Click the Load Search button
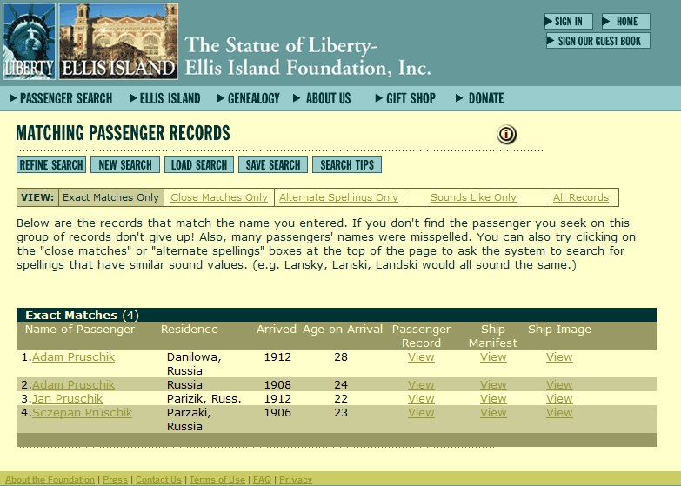 pos(199,165)
